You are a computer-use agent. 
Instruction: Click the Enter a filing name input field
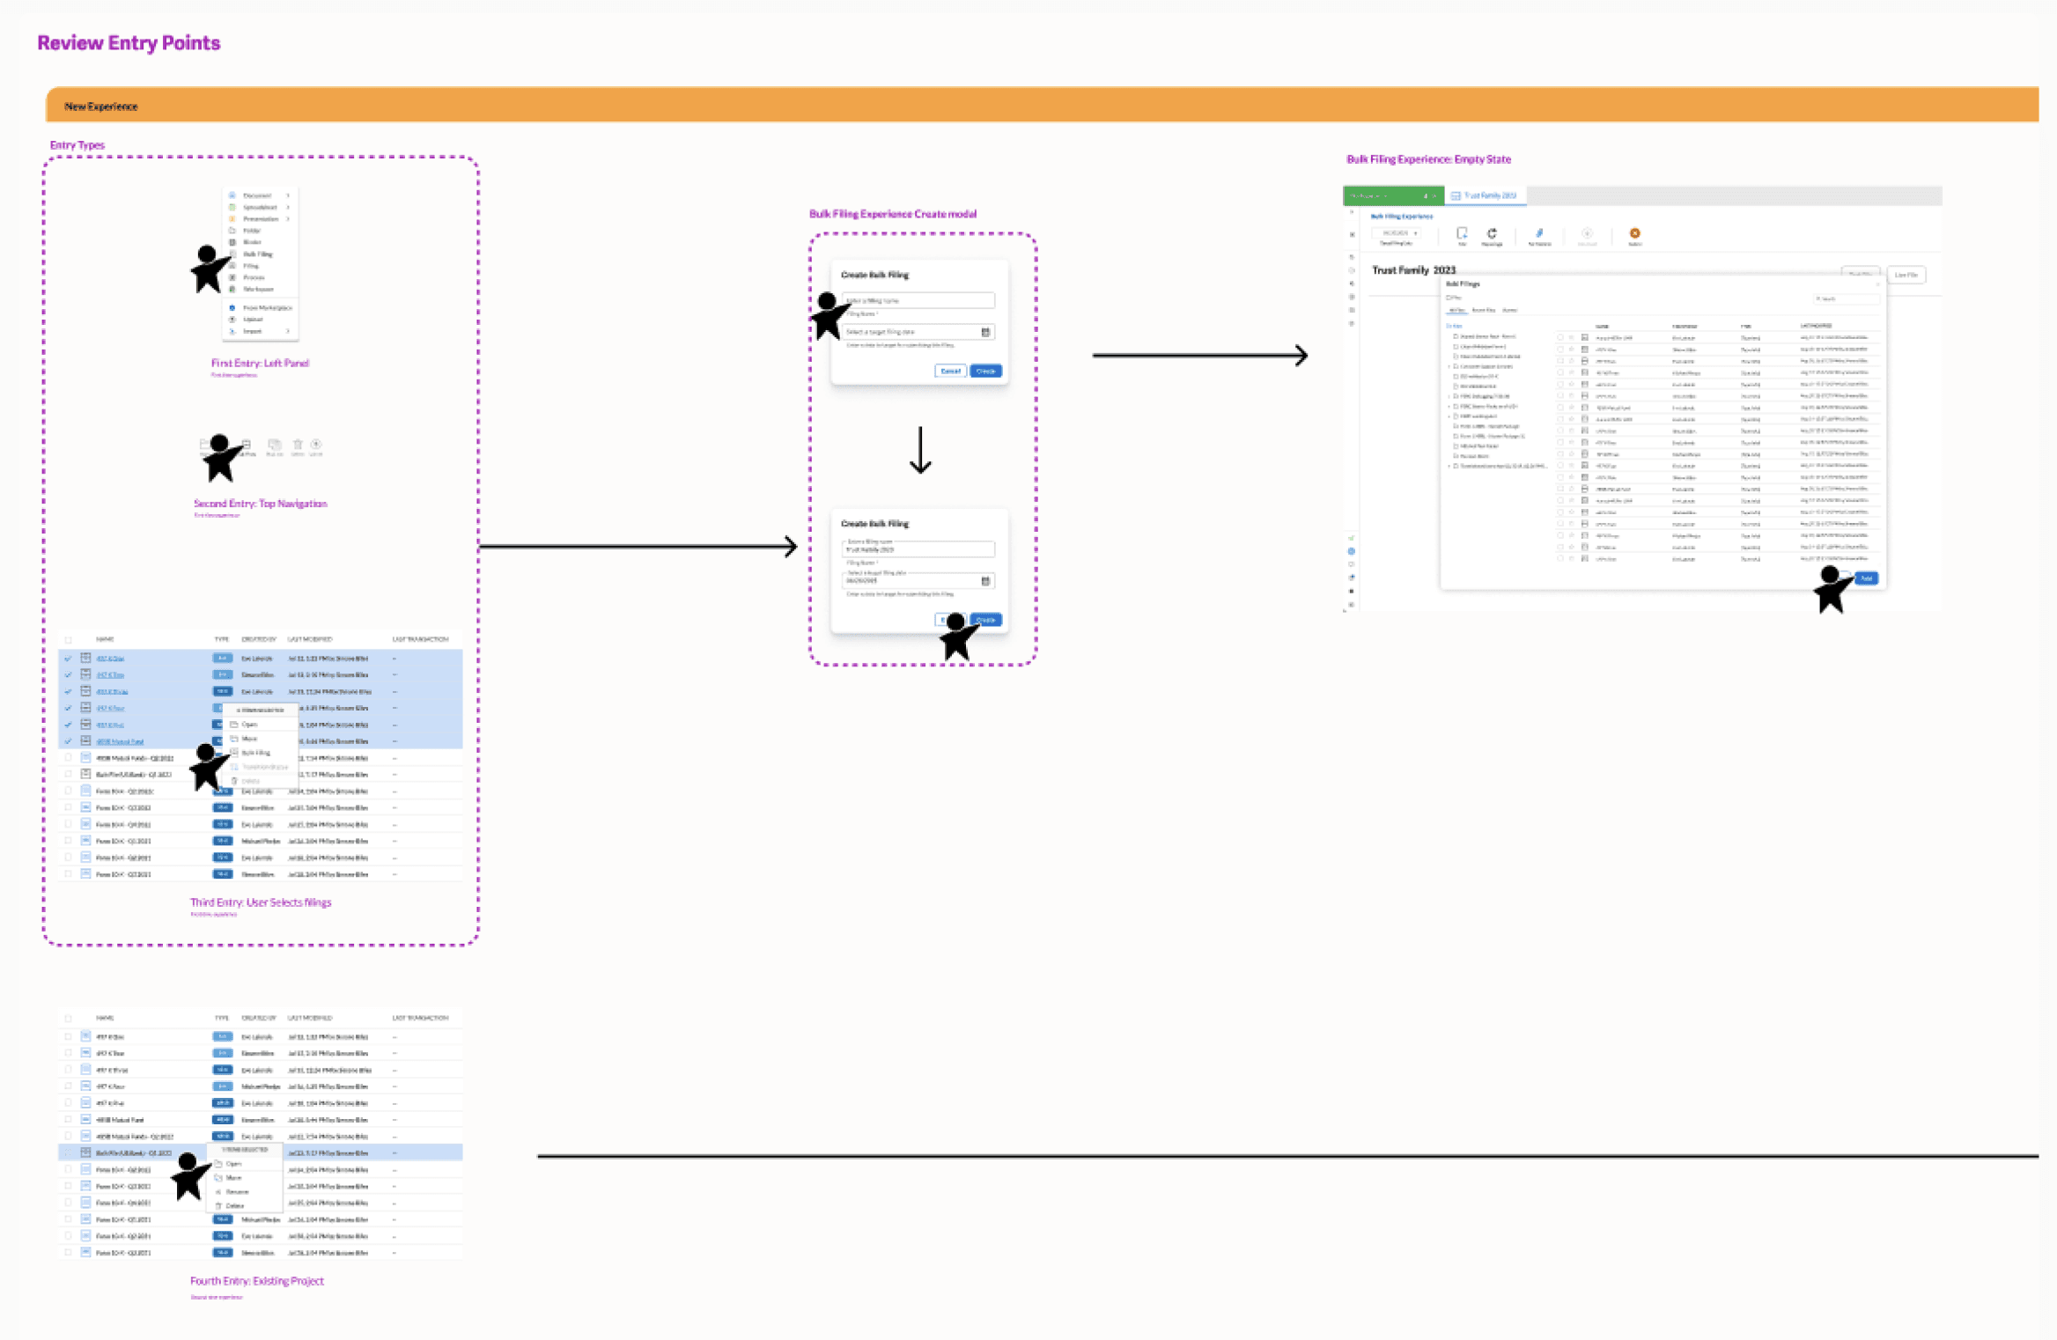pyautogui.click(x=918, y=300)
